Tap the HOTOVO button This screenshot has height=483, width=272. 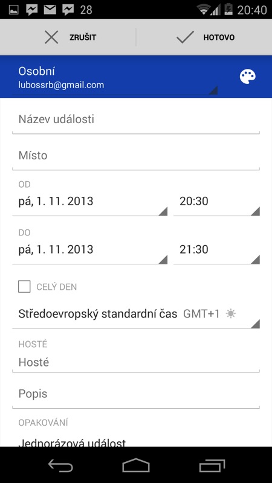(204, 37)
